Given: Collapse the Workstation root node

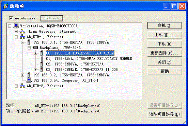Looking at the screenshot, I should pyautogui.click(x=10, y=26).
